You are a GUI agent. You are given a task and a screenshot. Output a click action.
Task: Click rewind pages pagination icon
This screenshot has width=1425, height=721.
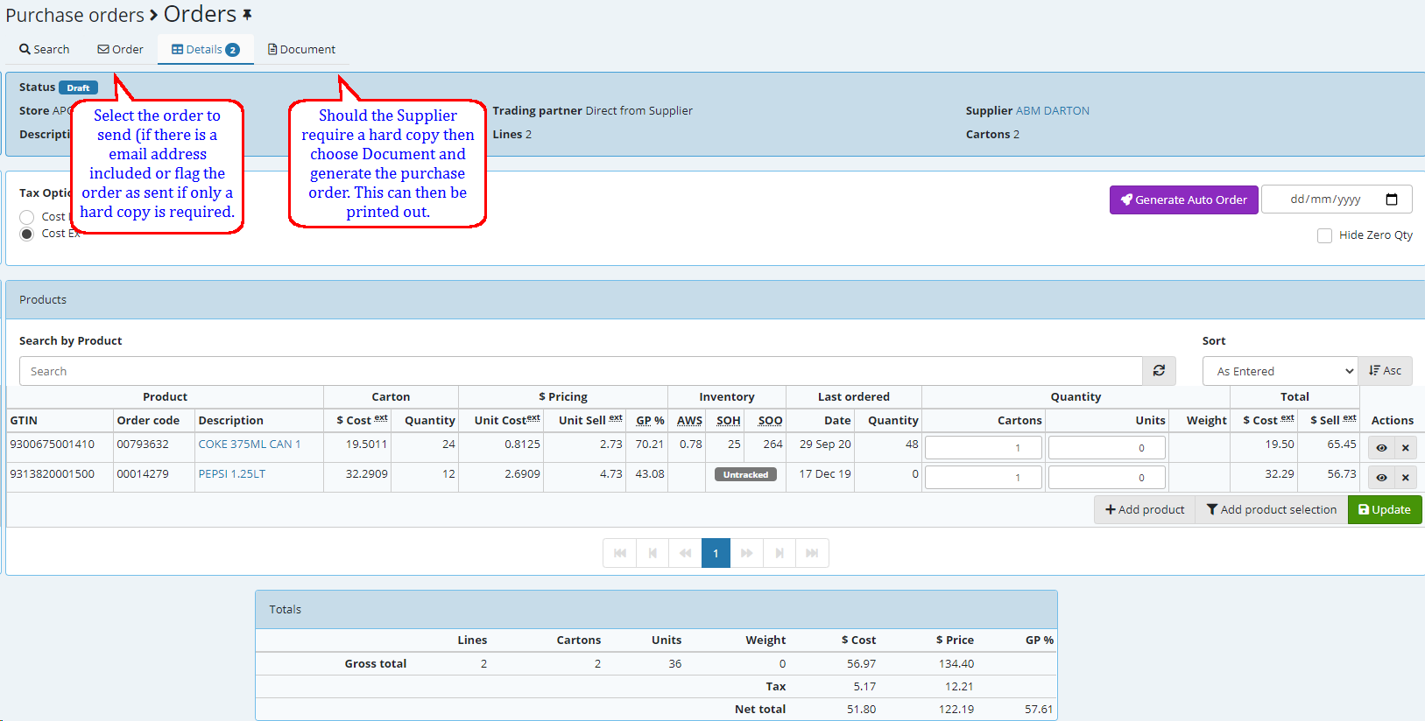click(685, 553)
